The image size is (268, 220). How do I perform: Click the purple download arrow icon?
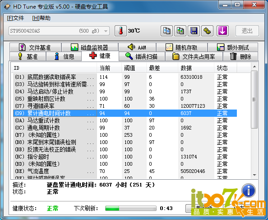coord(222,31)
